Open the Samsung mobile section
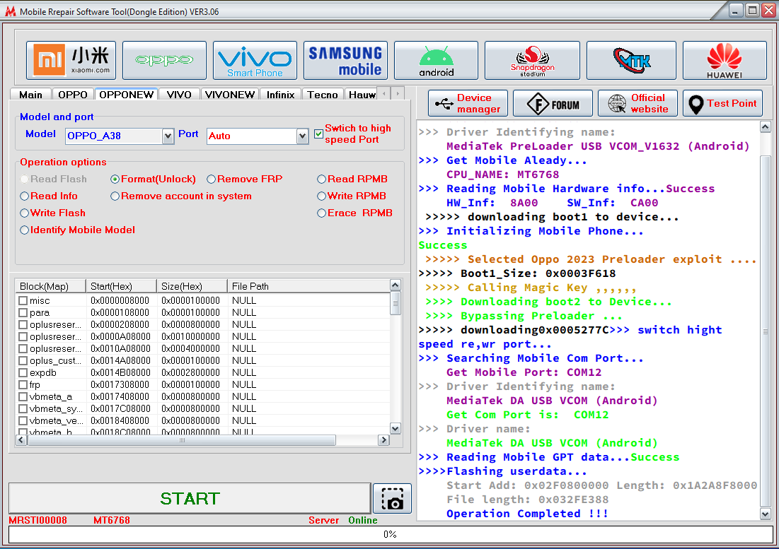The image size is (779, 549). (x=345, y=61)
